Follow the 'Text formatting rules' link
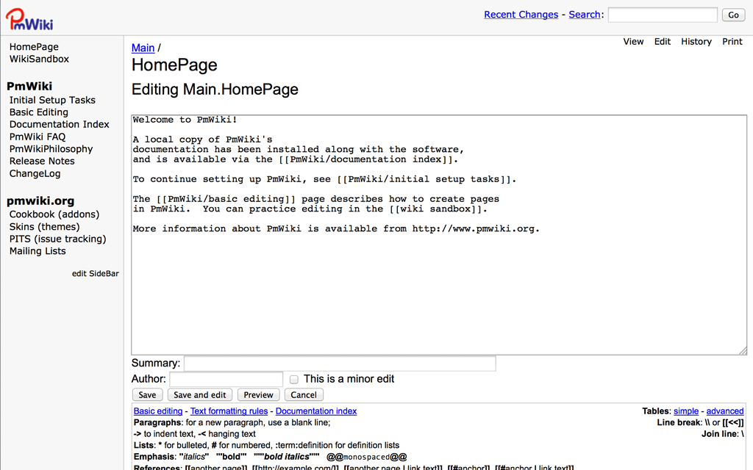Screen dimensions: 753x470 pos(229,411)
